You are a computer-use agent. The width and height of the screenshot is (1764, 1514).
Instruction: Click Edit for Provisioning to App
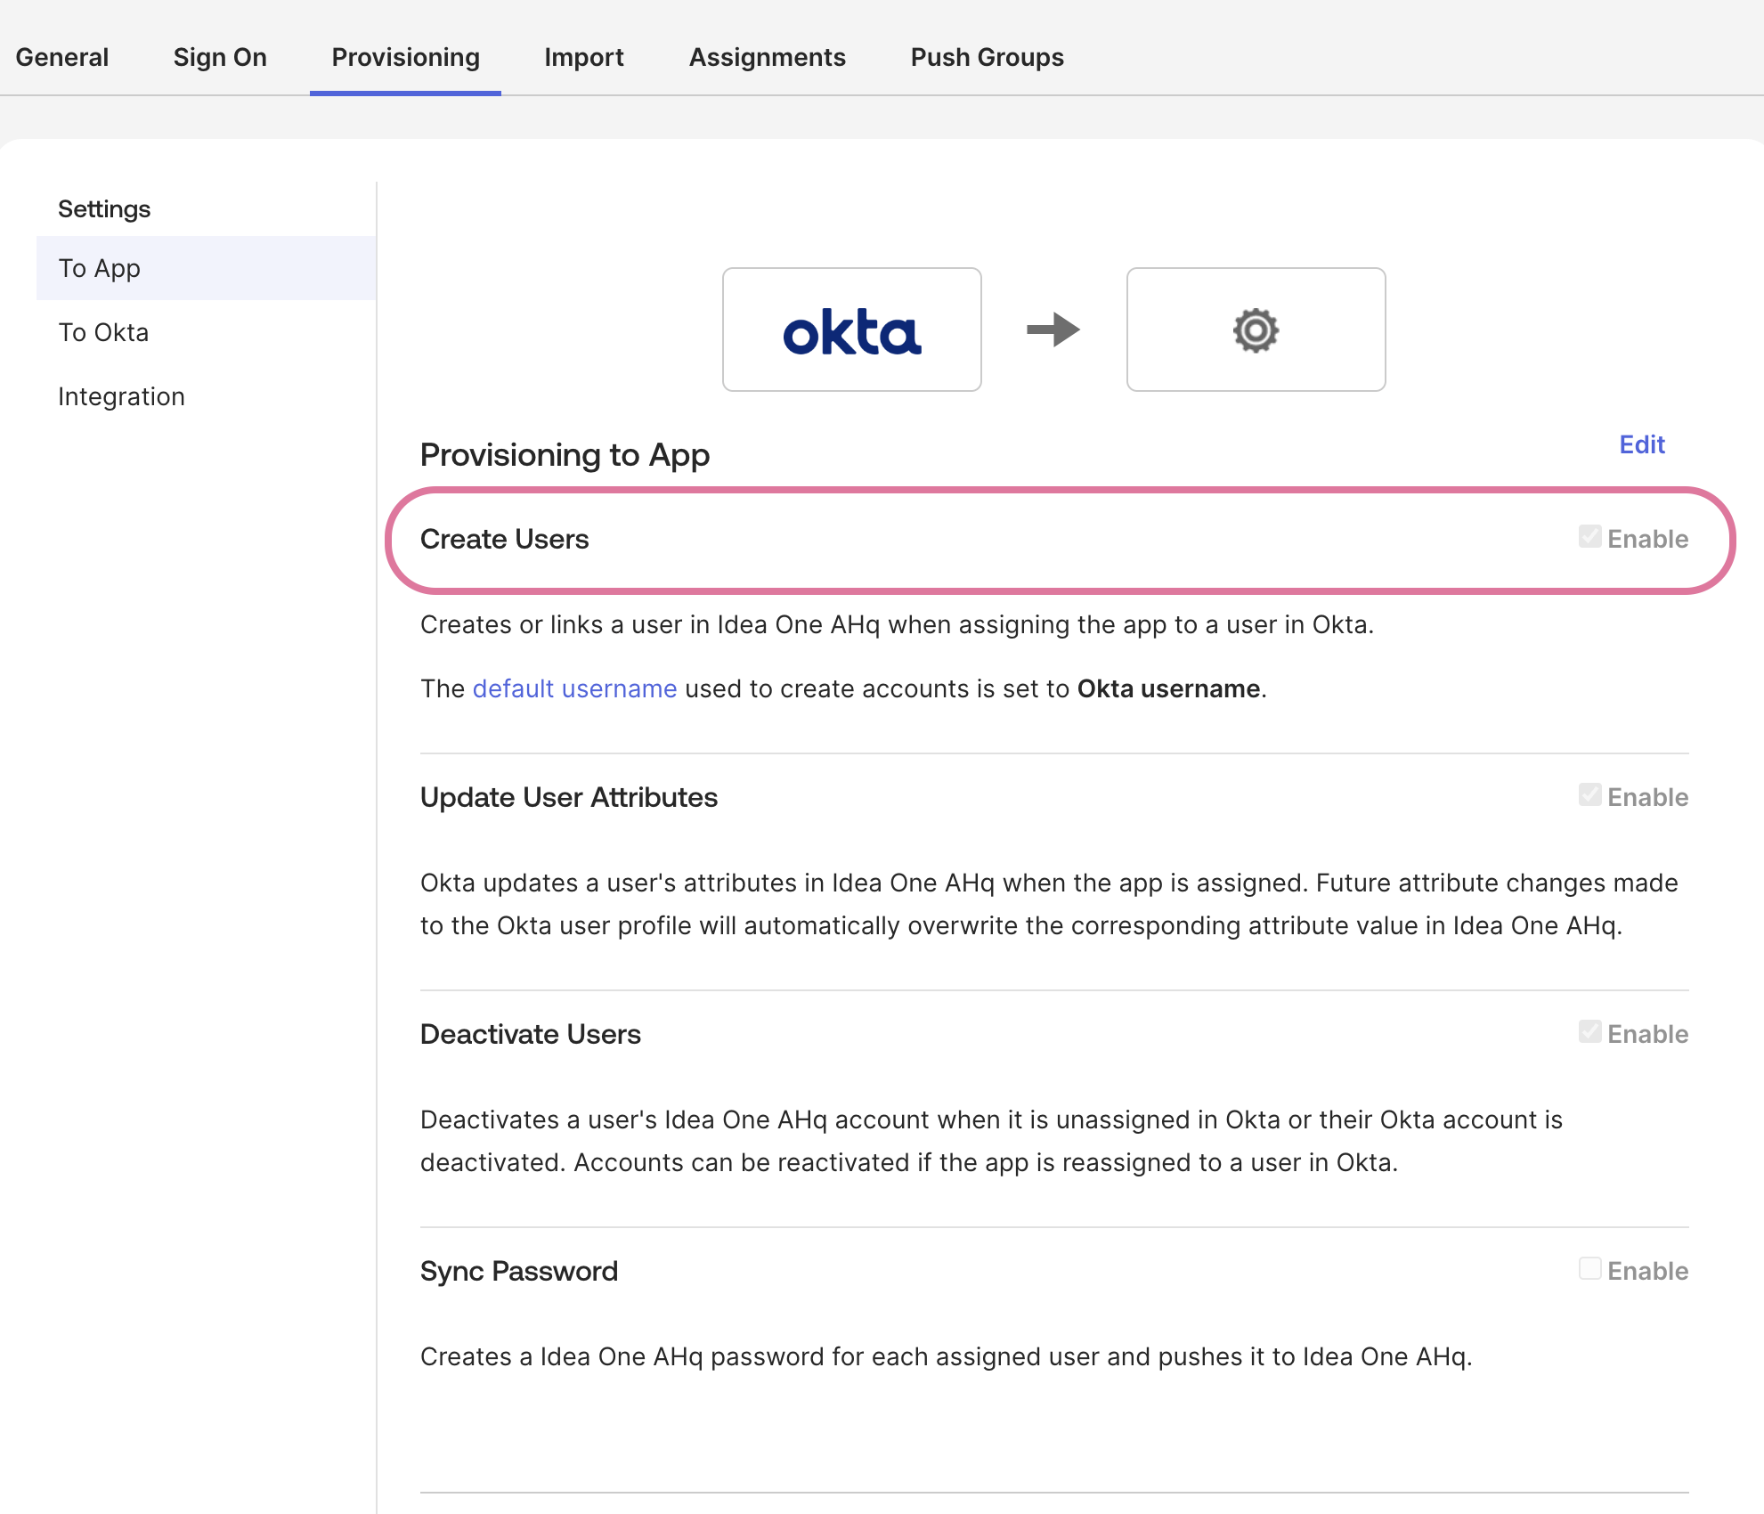point(1641,444)
